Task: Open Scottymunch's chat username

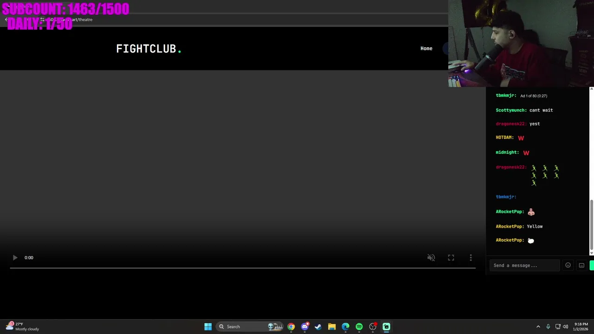Action: (x=511, y=110)
